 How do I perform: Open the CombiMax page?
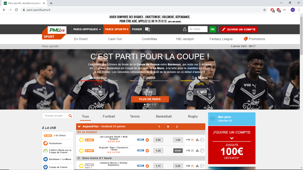(x=149, y=39)
